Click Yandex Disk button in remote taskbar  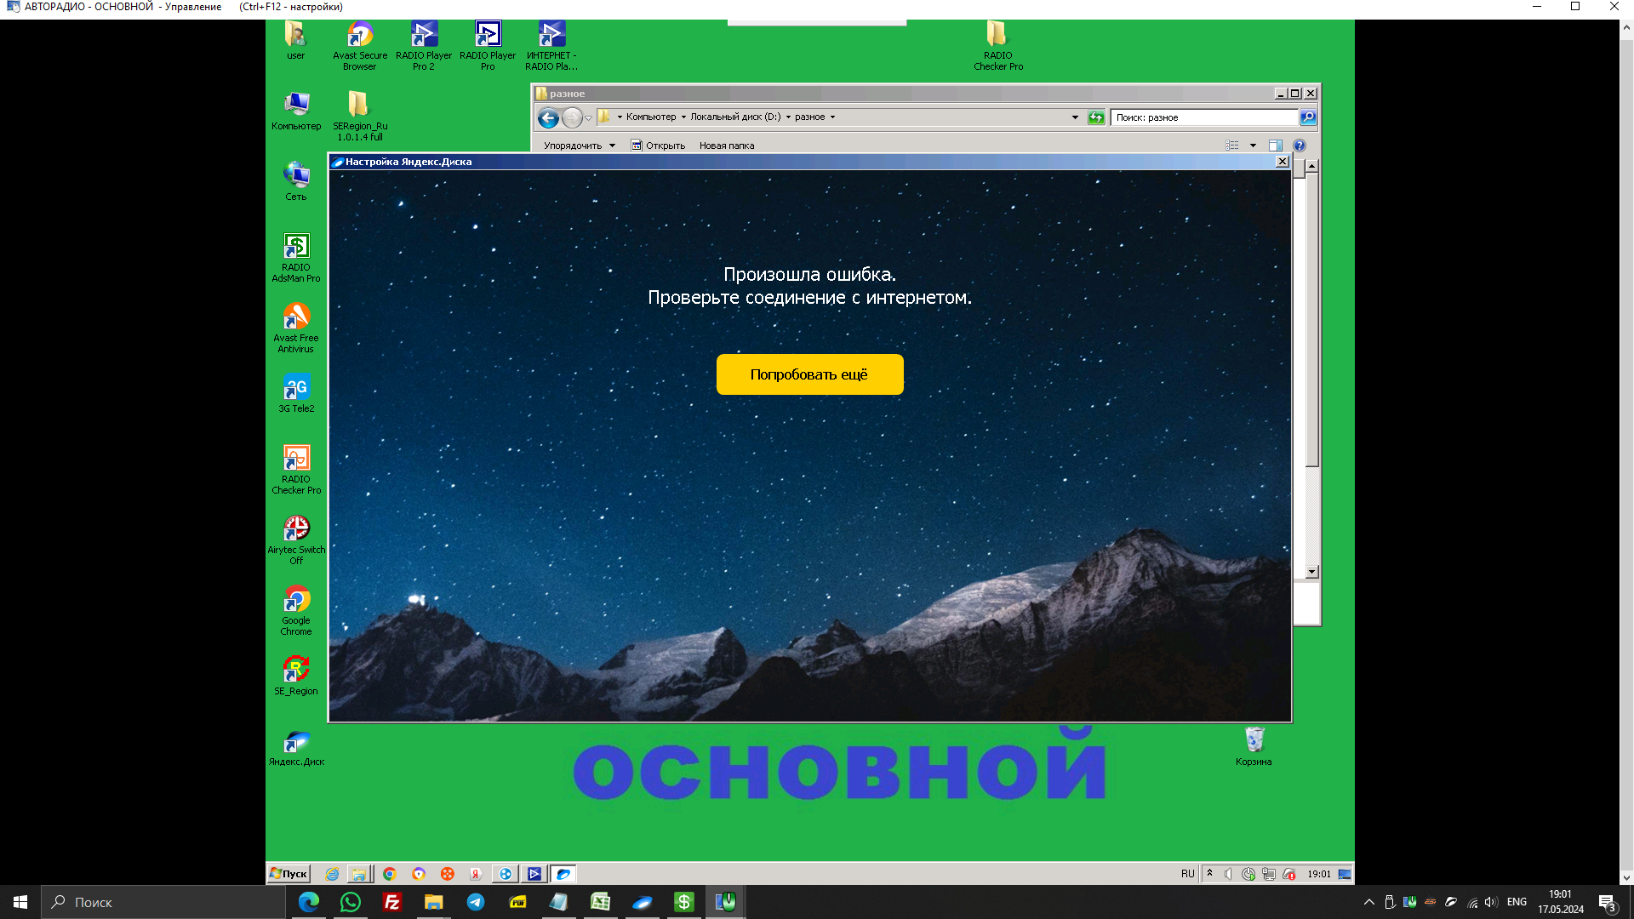click(x=563, y=874)
